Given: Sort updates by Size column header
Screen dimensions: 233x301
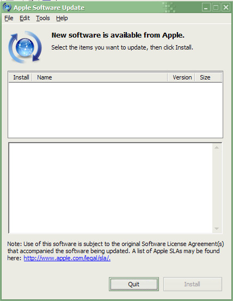Looking at the screenshot, I should pyautogui.click(x=209, y=77).
